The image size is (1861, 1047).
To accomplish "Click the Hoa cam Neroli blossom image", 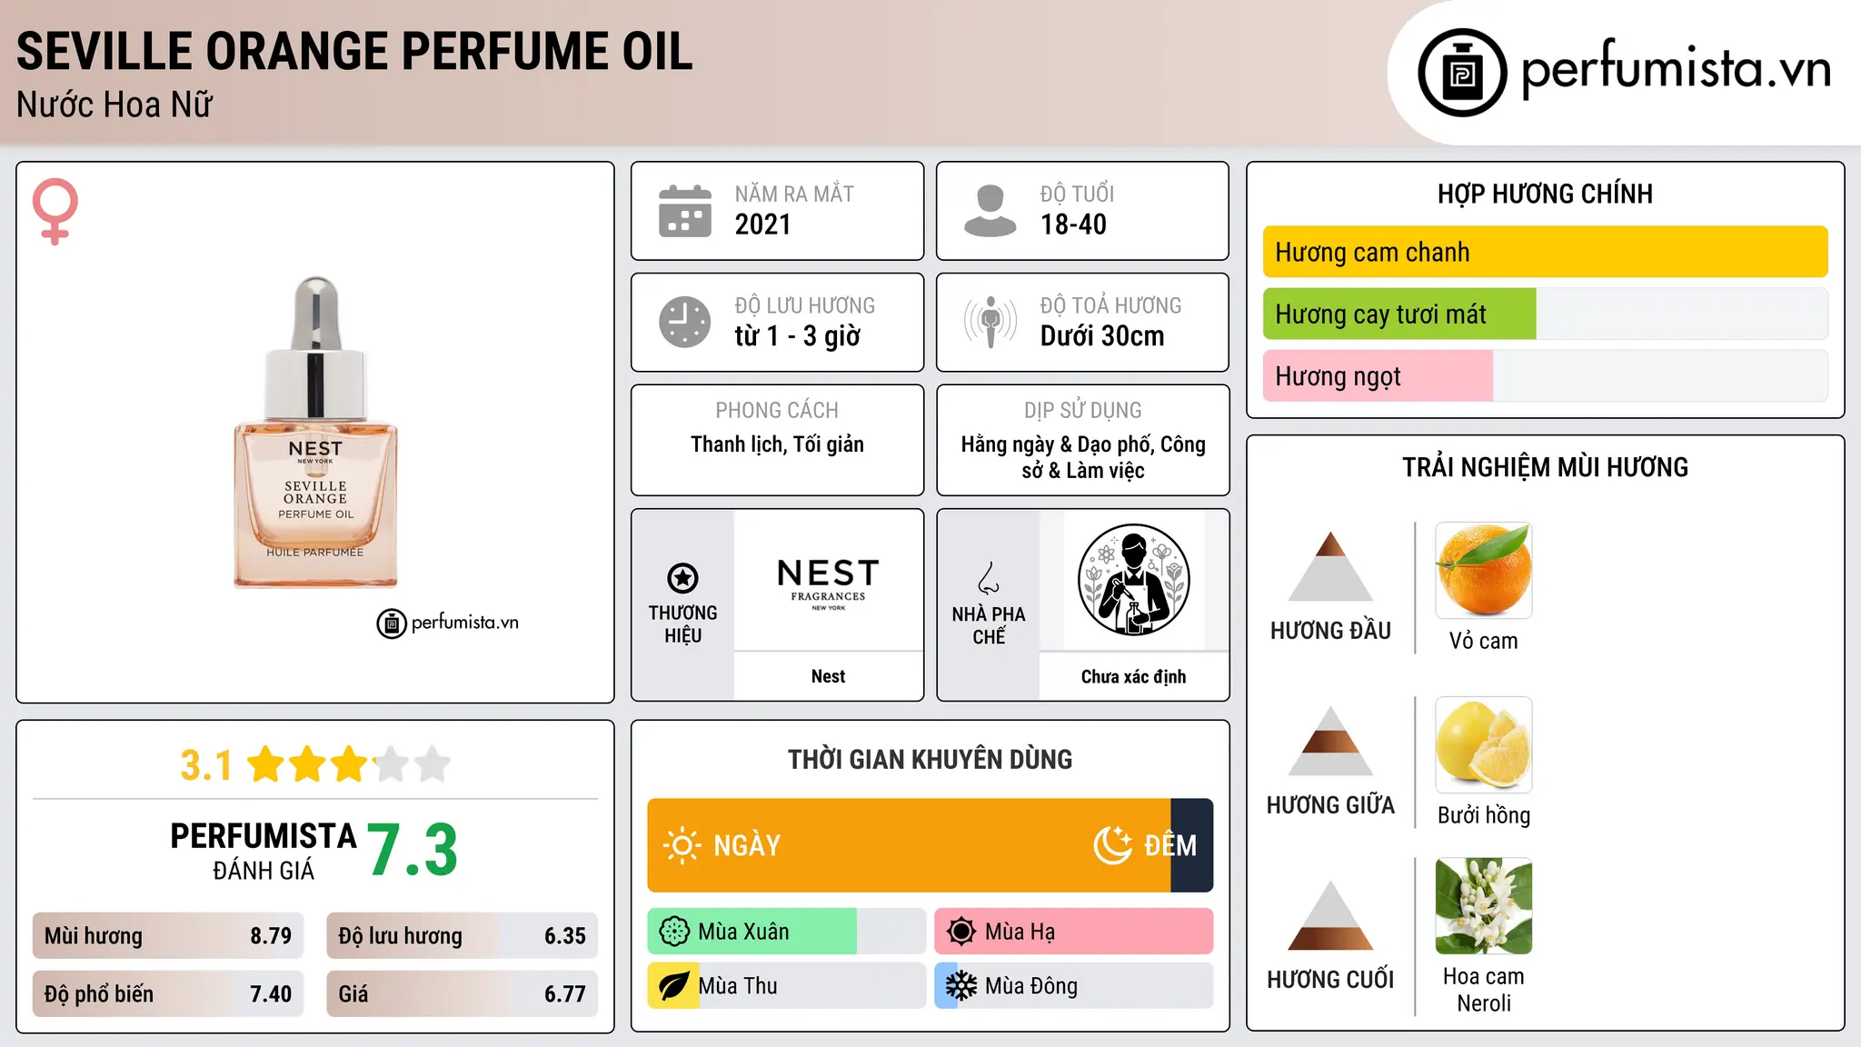I will tap(1483, 906).
